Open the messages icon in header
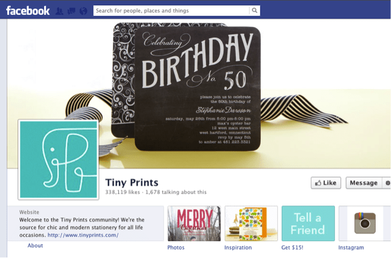The height and width of the screenshot is (258, 391). coord(71,11)
